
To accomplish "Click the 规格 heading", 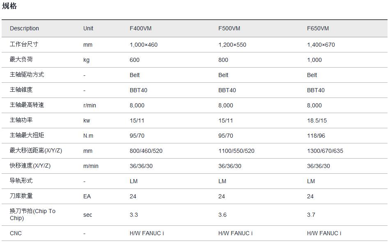I will 9,6.
